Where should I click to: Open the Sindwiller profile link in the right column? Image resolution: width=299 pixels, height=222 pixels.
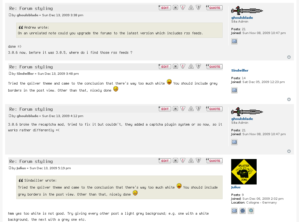tap(240, 70)
